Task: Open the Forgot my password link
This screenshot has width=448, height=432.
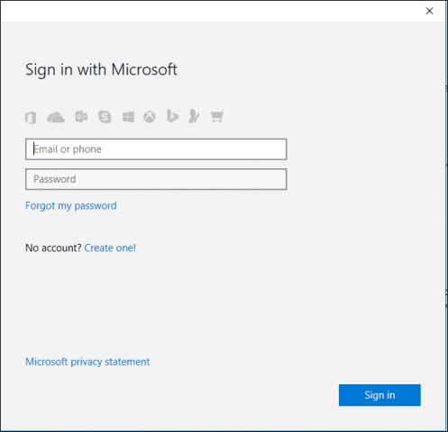Action: [71, 206]
